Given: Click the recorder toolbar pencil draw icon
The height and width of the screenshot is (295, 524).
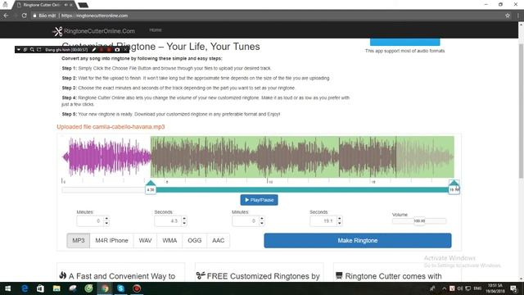Looking at the screenshot, I should (94, 49).
